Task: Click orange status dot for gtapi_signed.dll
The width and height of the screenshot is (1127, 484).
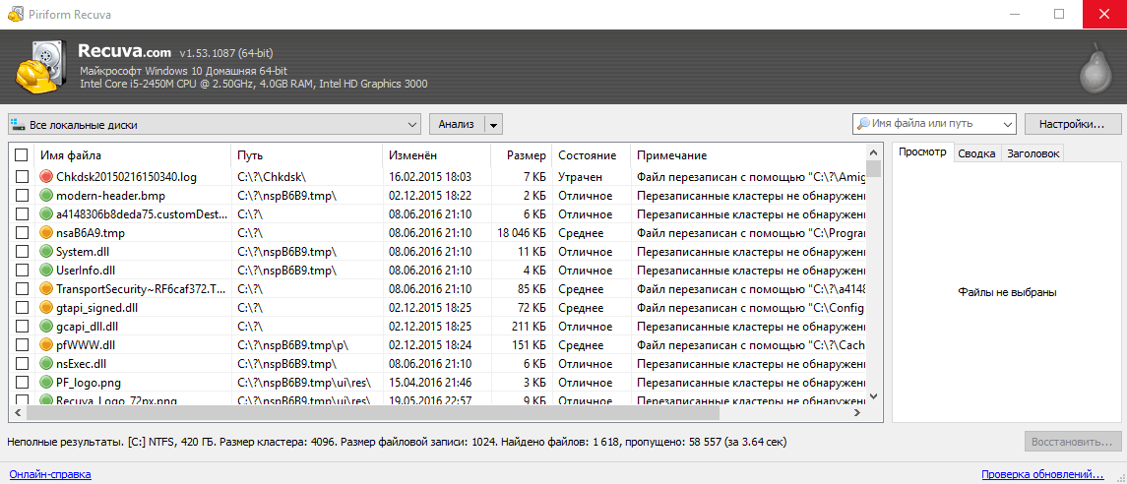Action: click(46, 307)
